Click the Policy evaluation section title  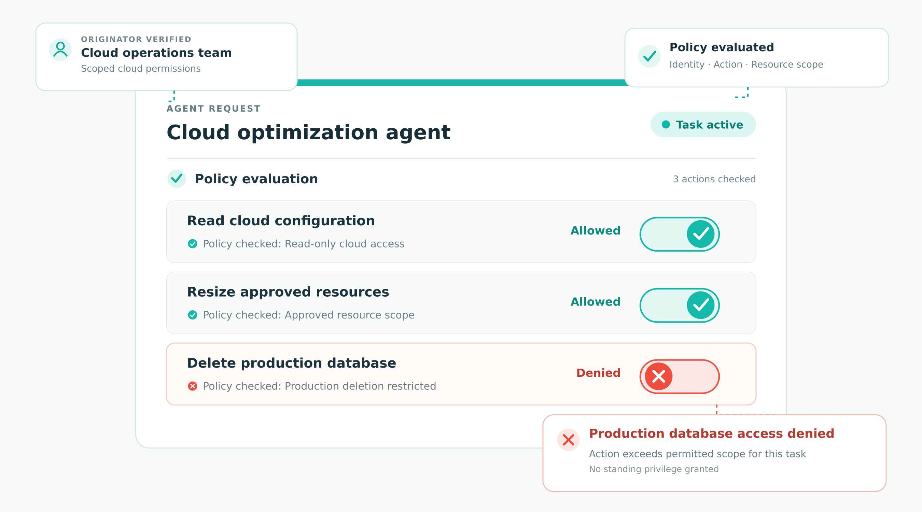click(256, 179)
